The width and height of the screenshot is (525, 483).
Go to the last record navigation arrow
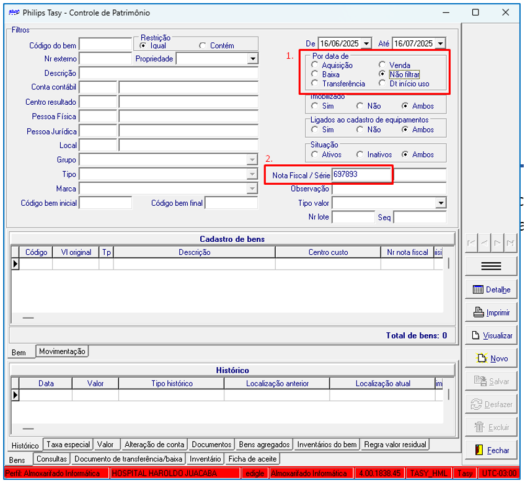click(x=511, y=242)
